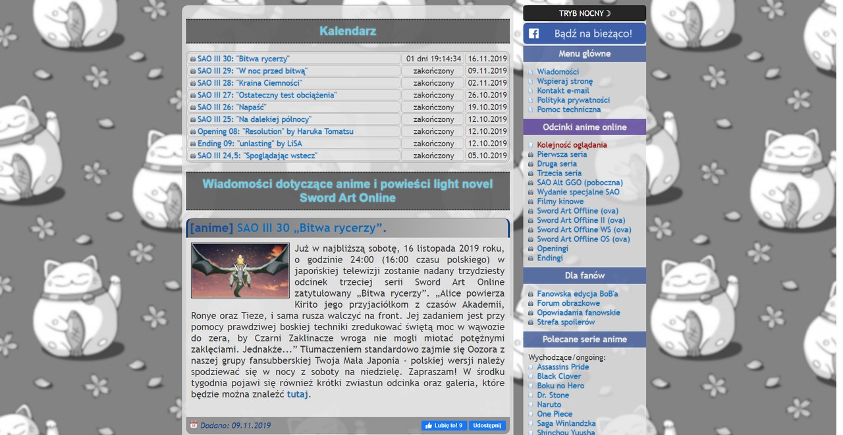843x435 pixels.
Task: Click Facebook Lubię to! button
Action: [x=444, y=426]
